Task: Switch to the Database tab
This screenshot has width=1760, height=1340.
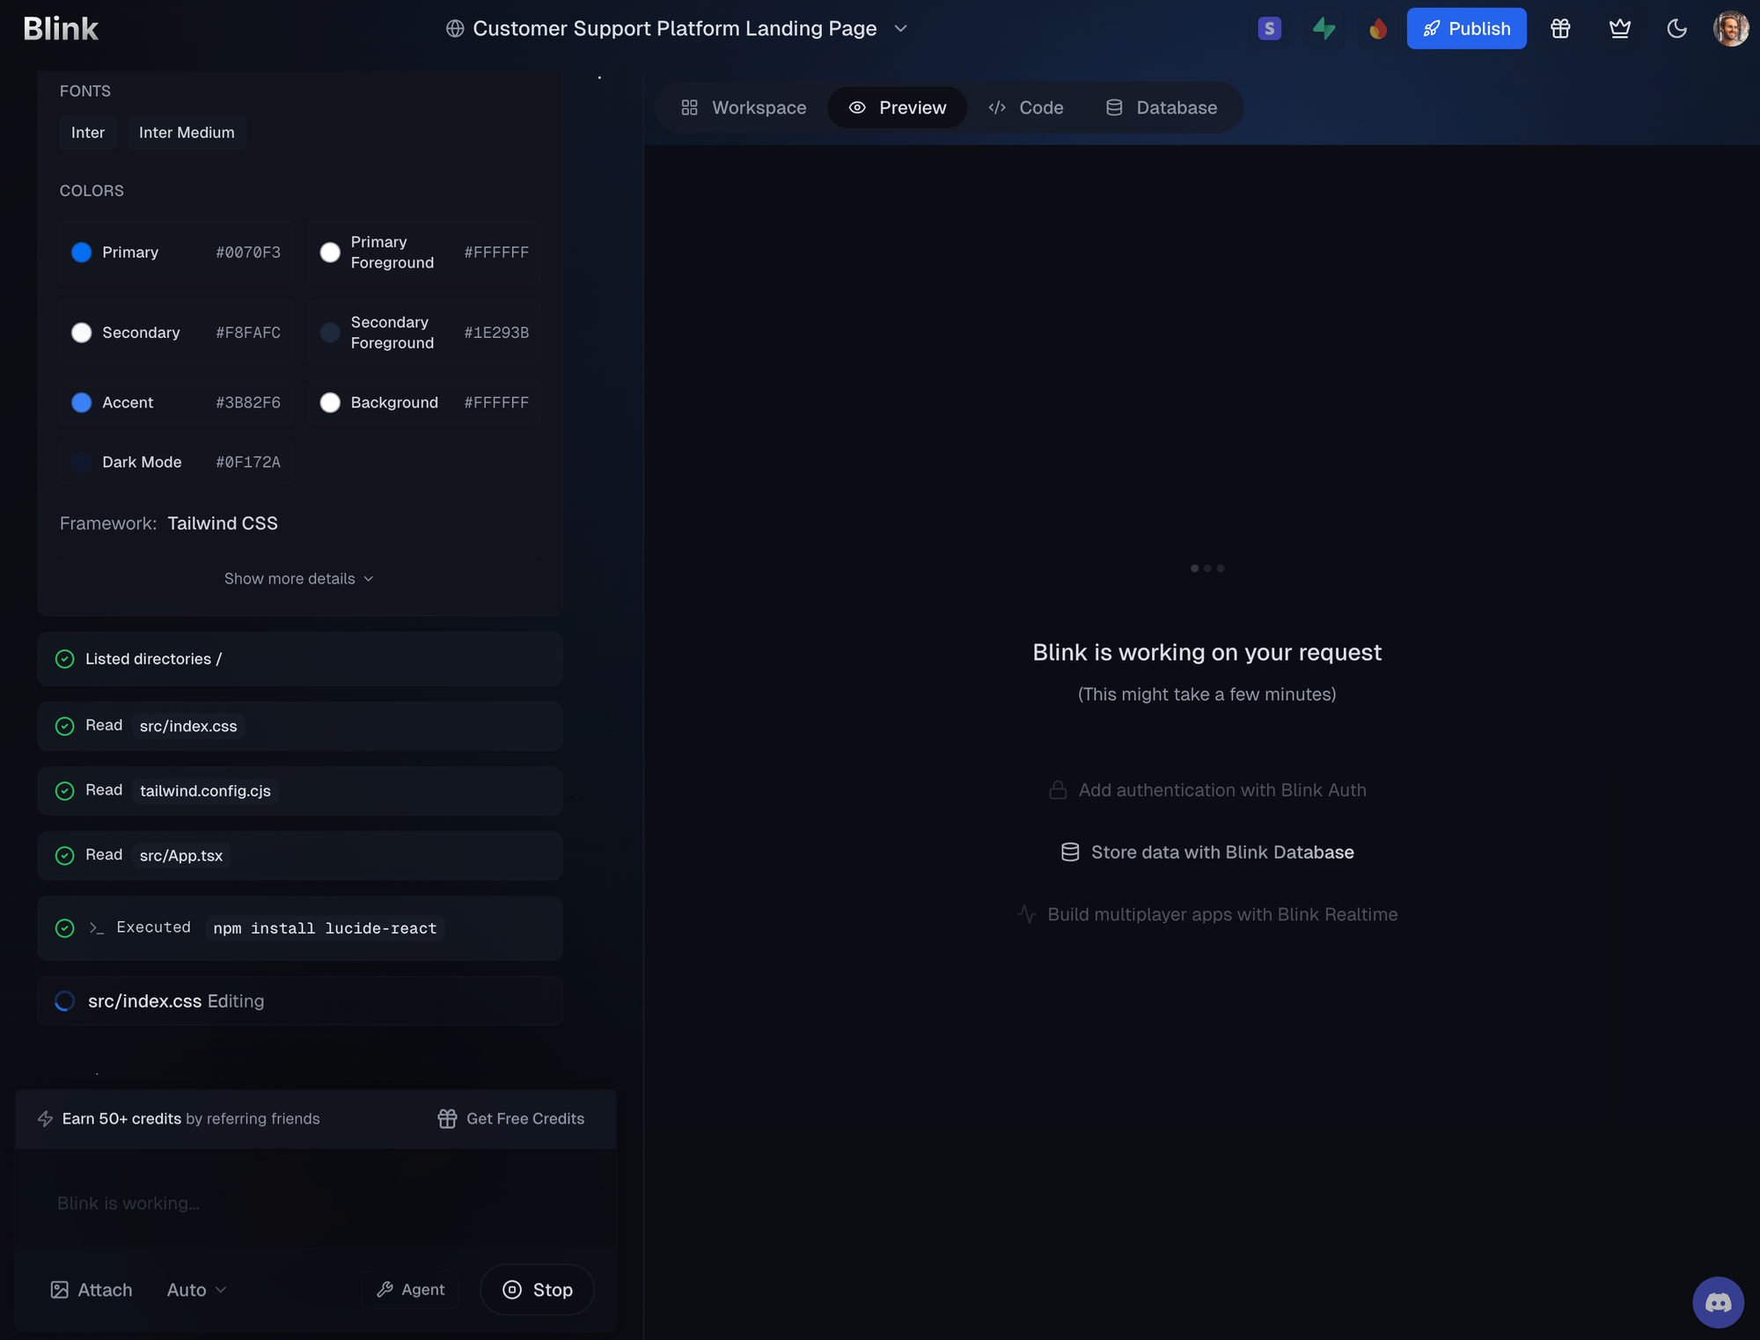Action: [1162, 107]
